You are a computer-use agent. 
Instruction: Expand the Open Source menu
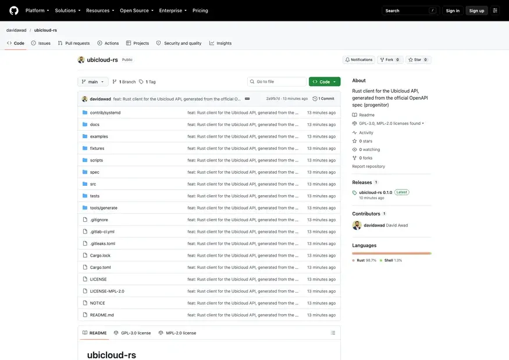coord(137,10)
